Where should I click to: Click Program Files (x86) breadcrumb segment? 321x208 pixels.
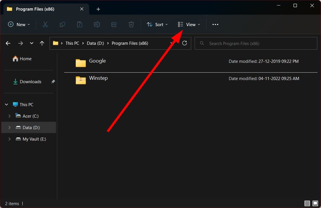coord(130,43)
